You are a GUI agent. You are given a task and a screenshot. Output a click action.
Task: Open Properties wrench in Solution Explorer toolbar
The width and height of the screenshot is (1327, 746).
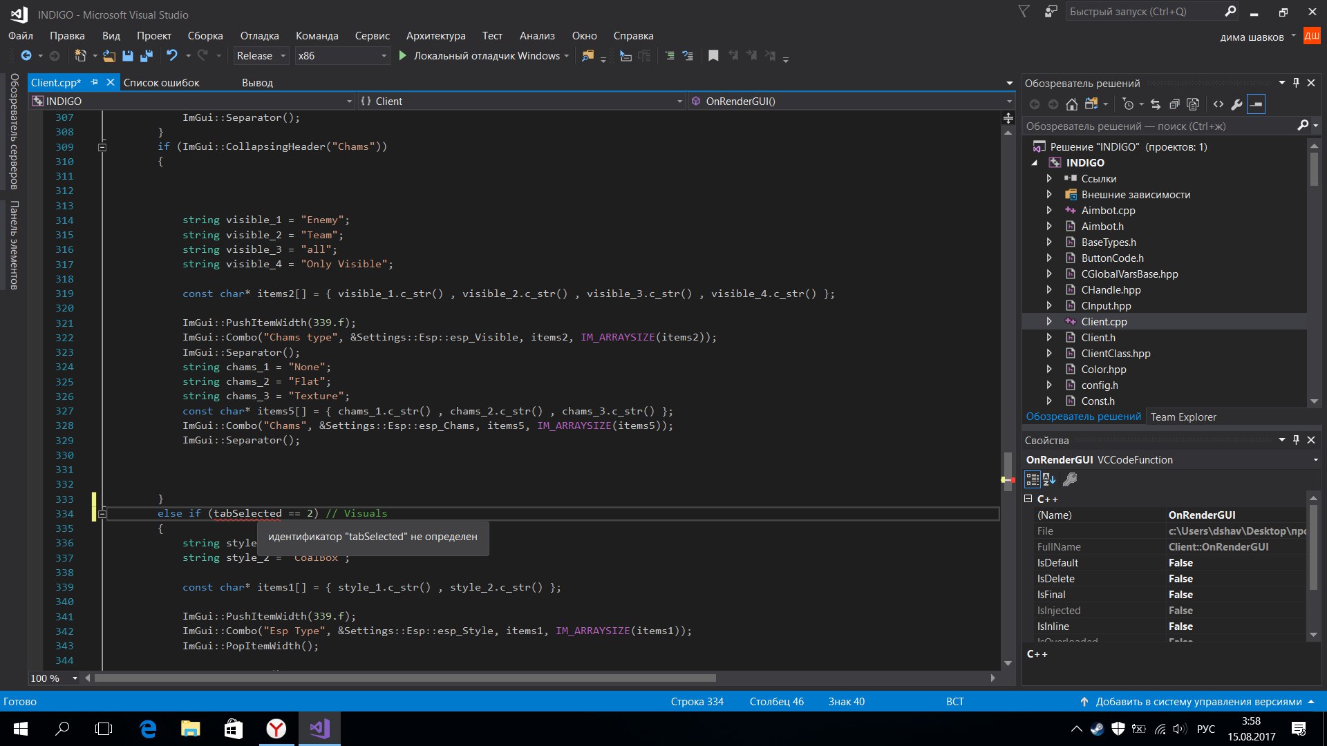pos(1237,104)
